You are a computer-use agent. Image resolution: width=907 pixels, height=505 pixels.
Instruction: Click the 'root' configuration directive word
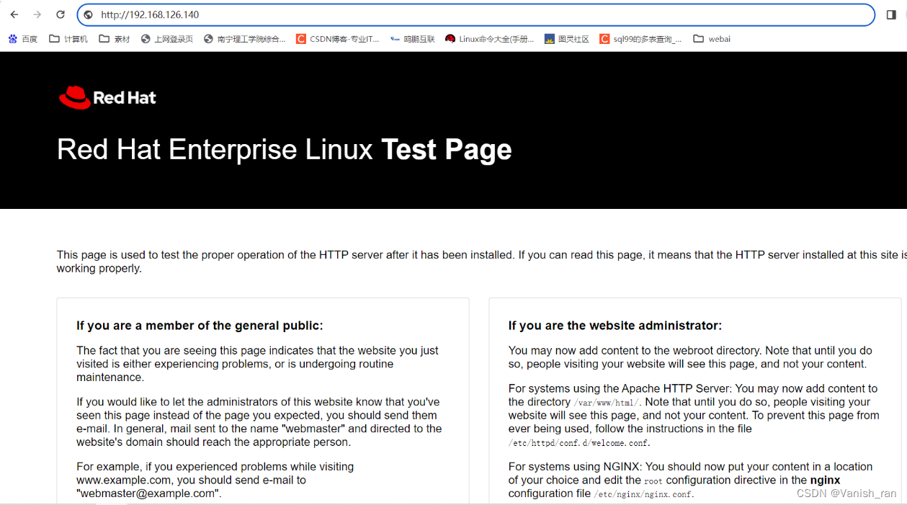(x=653, y=481)
